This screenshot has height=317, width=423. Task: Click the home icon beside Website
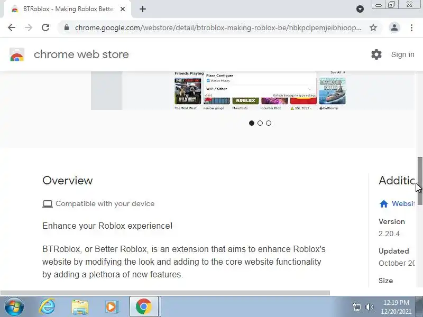click(x=384, y=203)
